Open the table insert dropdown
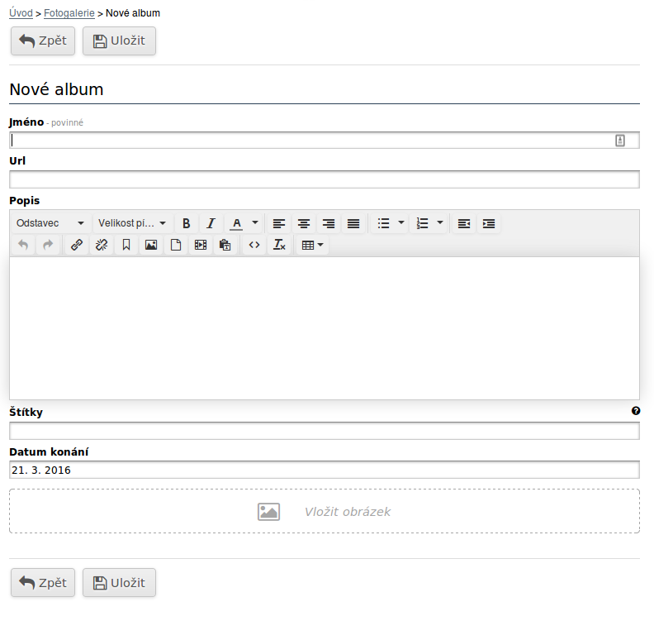654x640 pixels. point(312,245)
